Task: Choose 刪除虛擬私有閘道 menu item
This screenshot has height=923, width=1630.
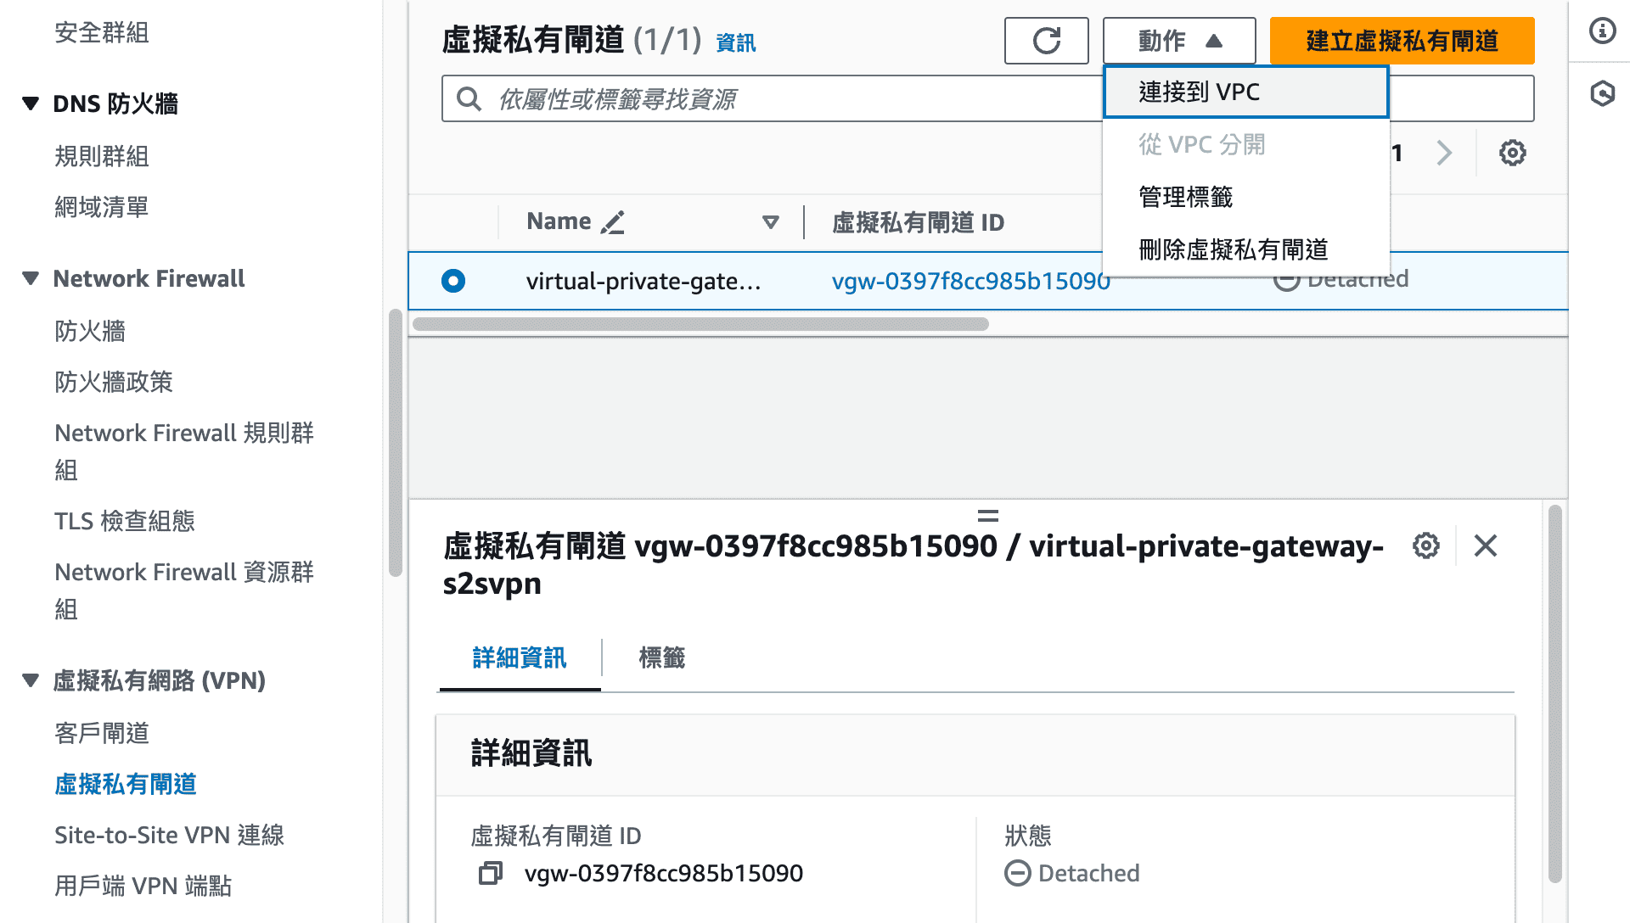Action: [1233, 249]
